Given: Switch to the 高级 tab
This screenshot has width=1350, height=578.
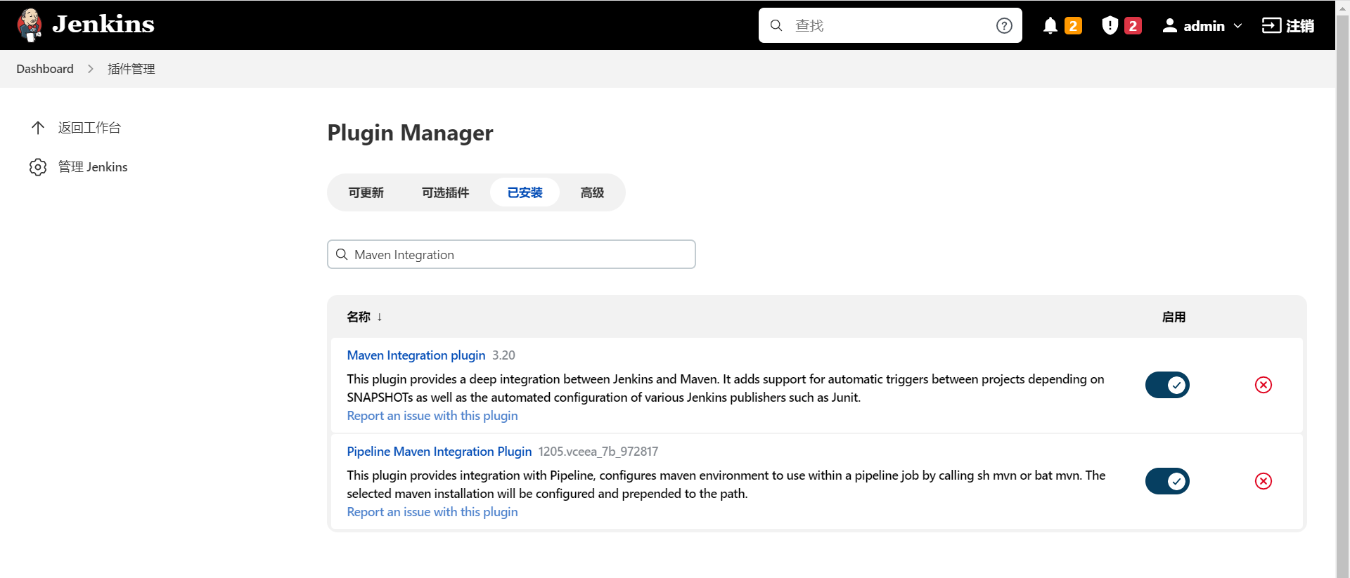Looking at the screenshot, I should click(592, 192).
